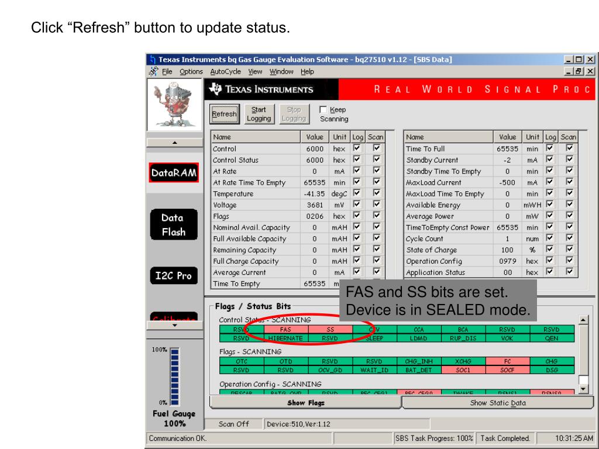The width and height of the screenshot is (599, 449).
Task: Toggle Scan checkbox for Control Status row
Action: [x=377, y=160]
